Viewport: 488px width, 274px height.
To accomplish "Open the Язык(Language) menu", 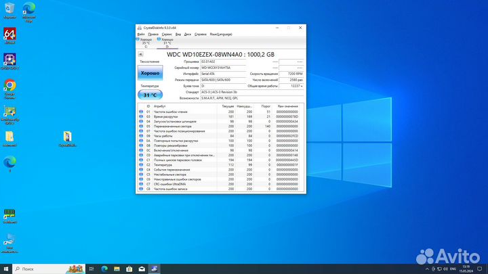I will click(x=221, y=35).
